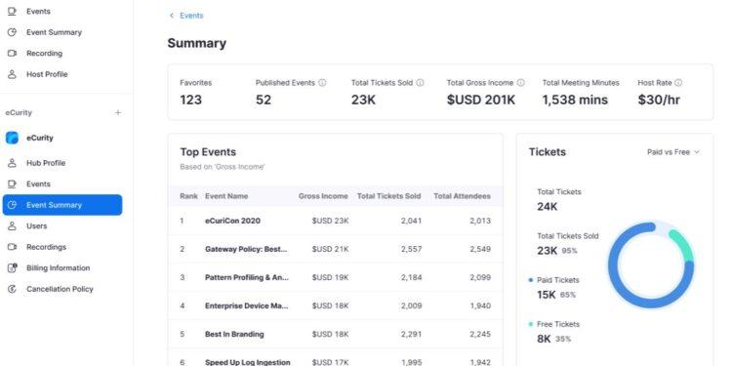Select the highlighted Event Summary menu item
This screenshot has width=732, height=366.
62,205
